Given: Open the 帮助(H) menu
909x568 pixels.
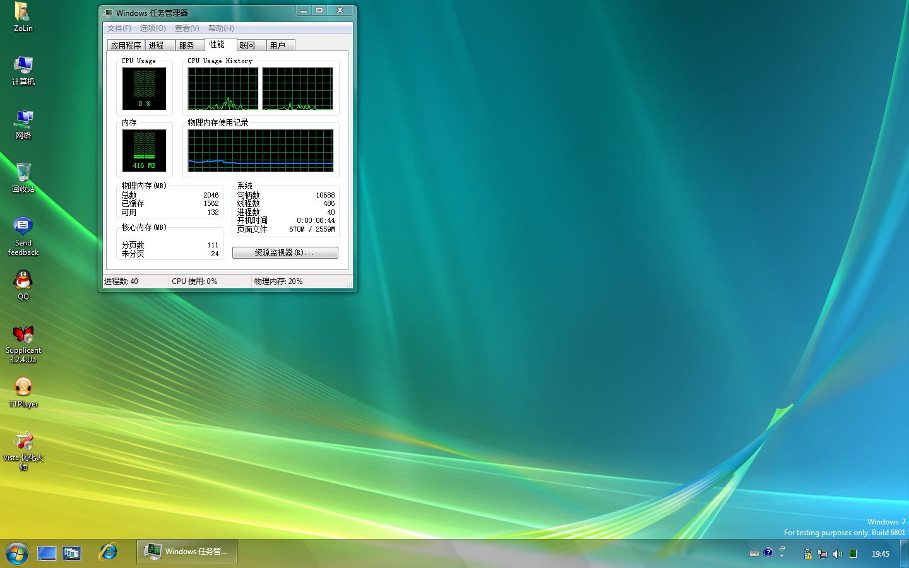Looking at the screenshot, I should (221, 28).
